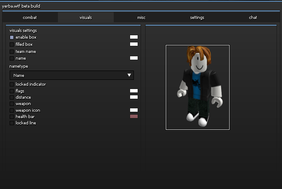Open the chat tab
This screenshot has width=282, height=189.
[253, 18]
